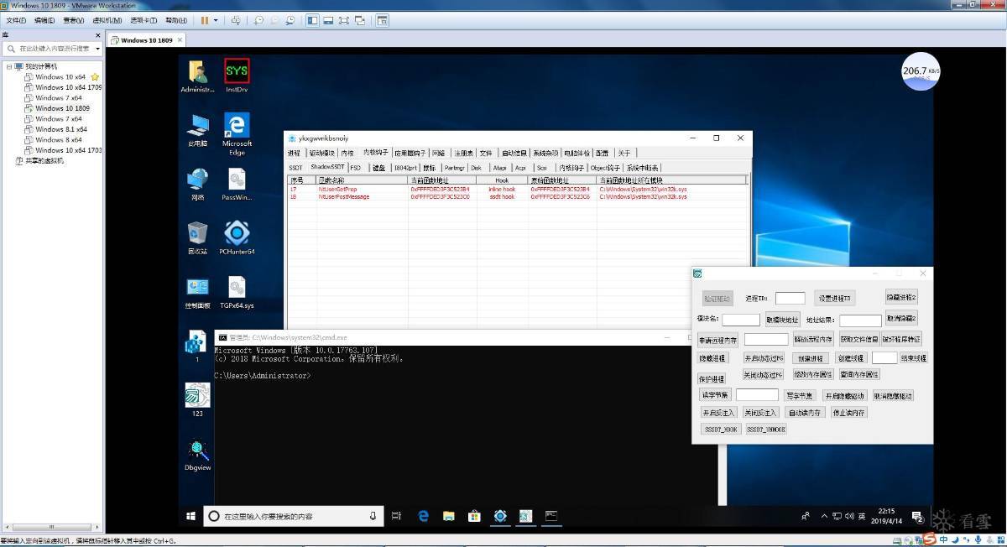Open File Explorer from guest taskbar
The image size is (1007, 547).
[x=449, y=516]
